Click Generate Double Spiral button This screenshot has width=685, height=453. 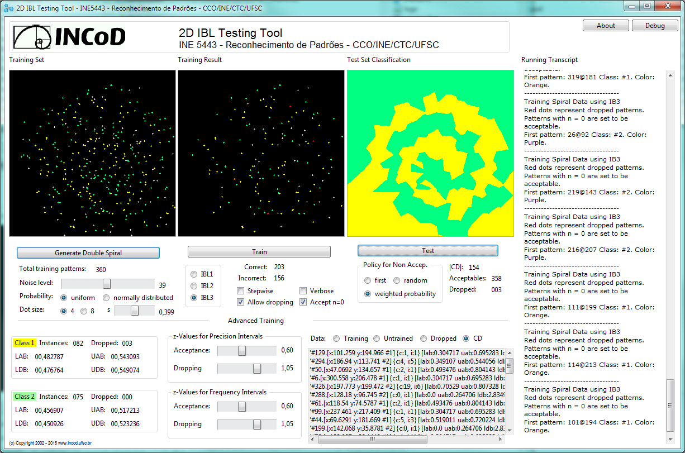(x=88, y=253)
